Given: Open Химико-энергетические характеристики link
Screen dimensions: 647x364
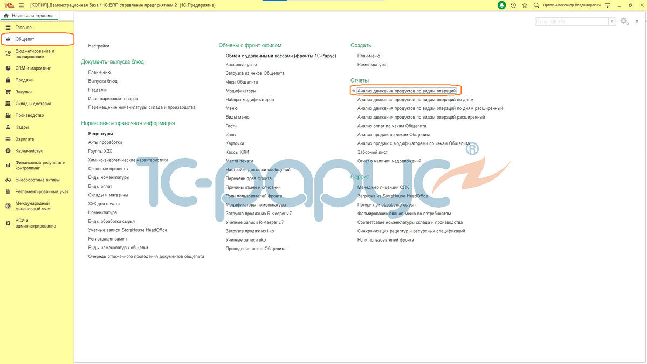Looking at the screenshot, I should point(128,160).
